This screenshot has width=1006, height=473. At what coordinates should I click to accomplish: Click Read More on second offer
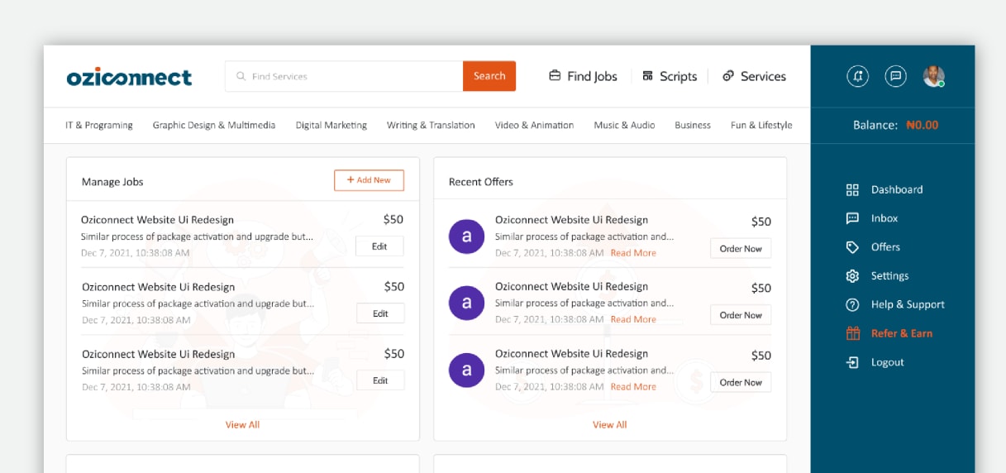[633, 319]
